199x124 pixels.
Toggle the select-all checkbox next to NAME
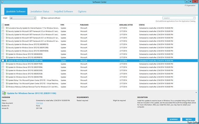tap(3, 25)
